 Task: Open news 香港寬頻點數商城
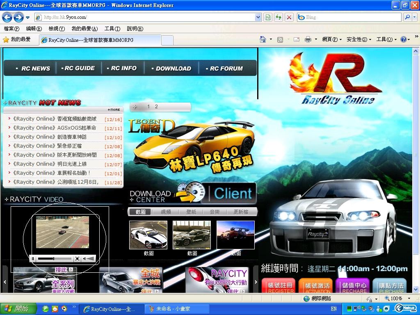pyautogui.click(x=55, y=119)
